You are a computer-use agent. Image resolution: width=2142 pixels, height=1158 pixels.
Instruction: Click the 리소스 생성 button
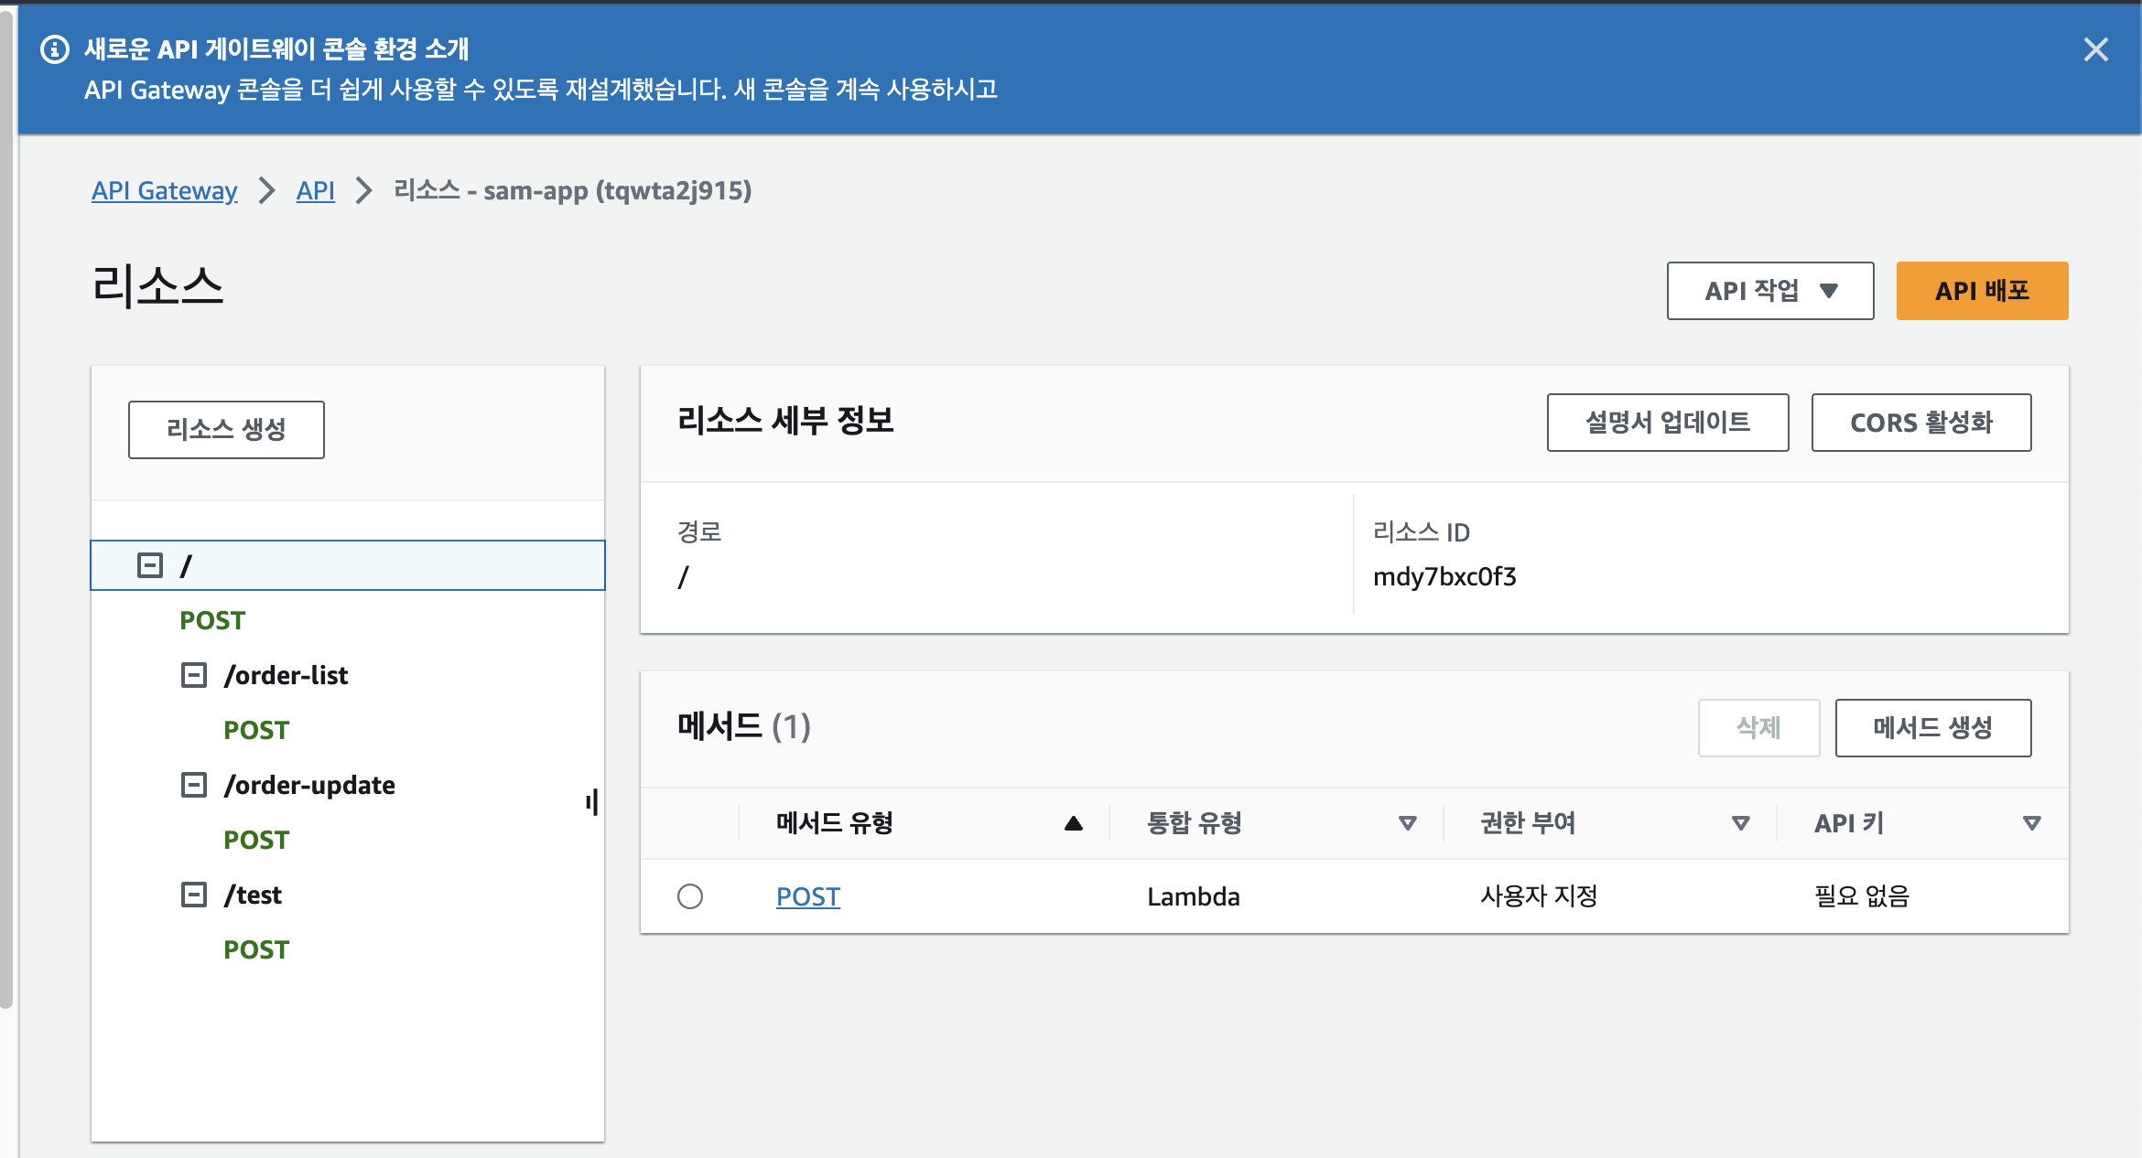[x=226, y=430]
